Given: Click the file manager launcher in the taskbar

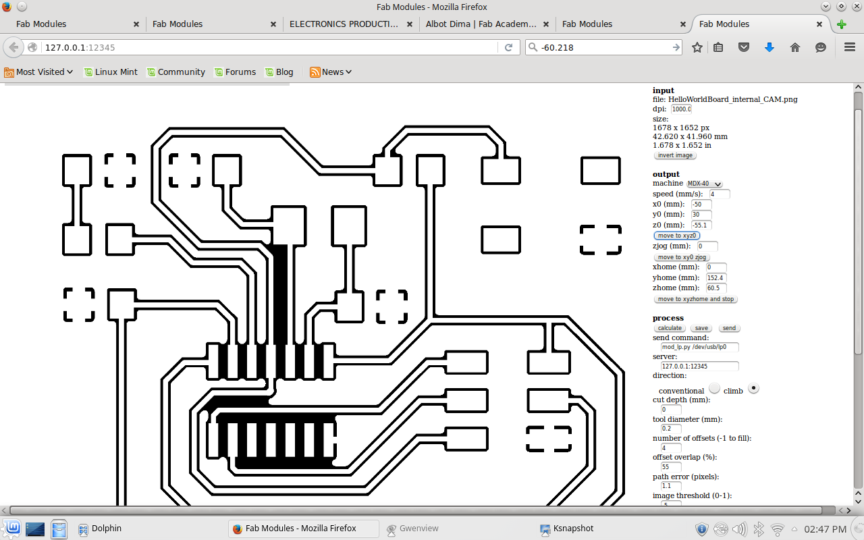Looking at the screenshot, I should pos(59,529).
